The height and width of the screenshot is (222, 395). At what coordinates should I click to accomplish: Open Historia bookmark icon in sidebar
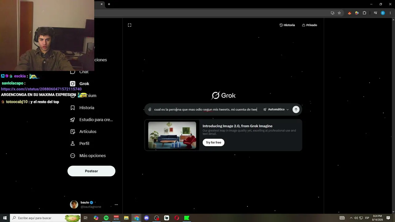click(73, 108)
